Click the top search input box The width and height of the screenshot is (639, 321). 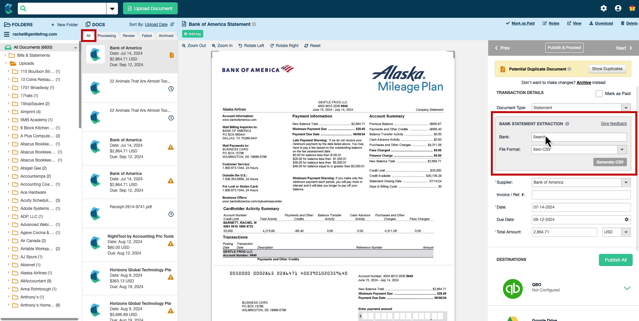click(x=67, y=8)
